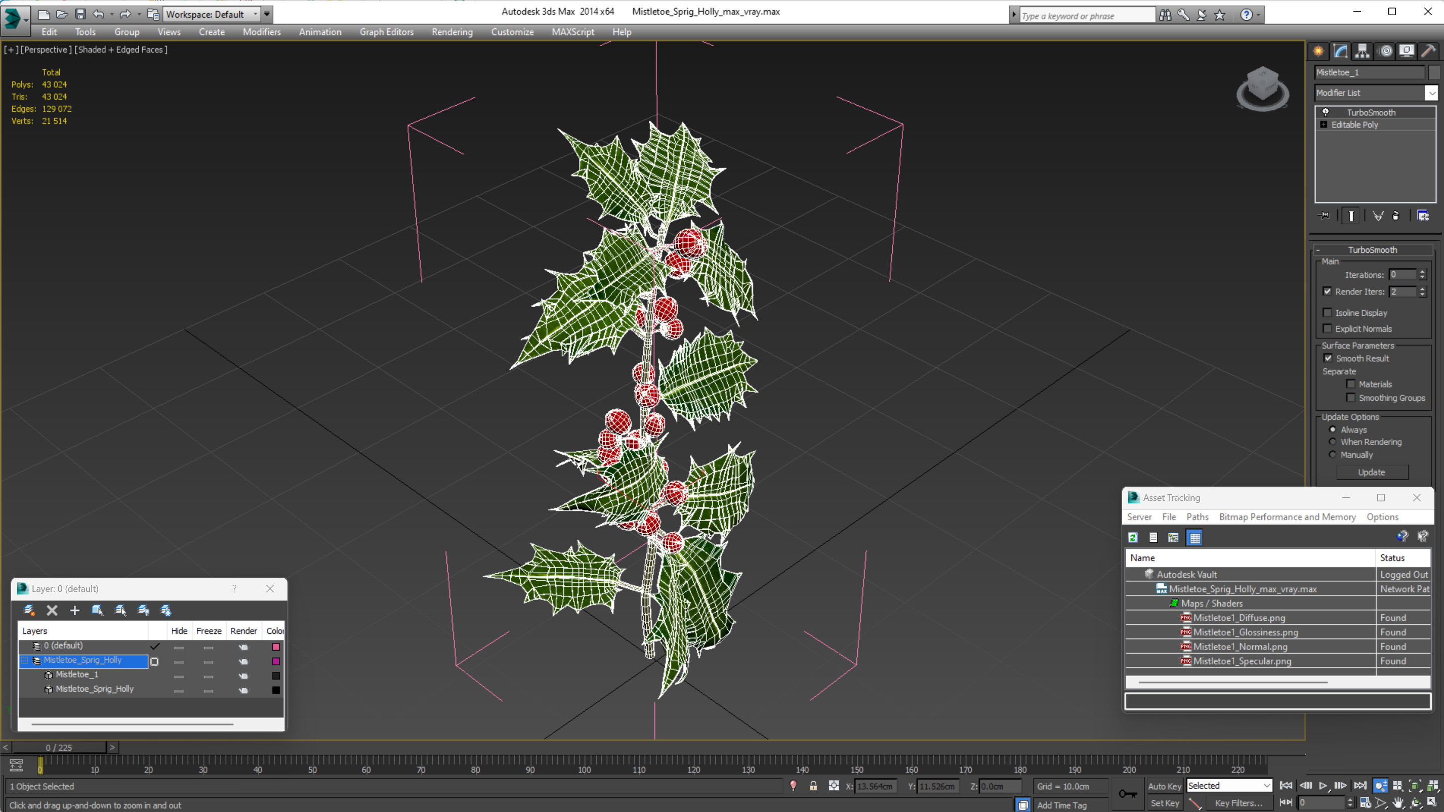The height and width of the screenshot is (812, 1444).
Task: Click the Mistletoe_Sprig_Holly layer color swatch
Action: 276,661
